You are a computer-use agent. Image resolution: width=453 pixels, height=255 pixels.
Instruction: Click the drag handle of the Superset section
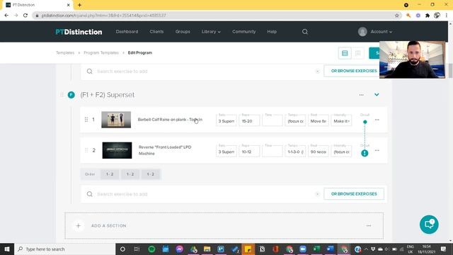[62, 95]
